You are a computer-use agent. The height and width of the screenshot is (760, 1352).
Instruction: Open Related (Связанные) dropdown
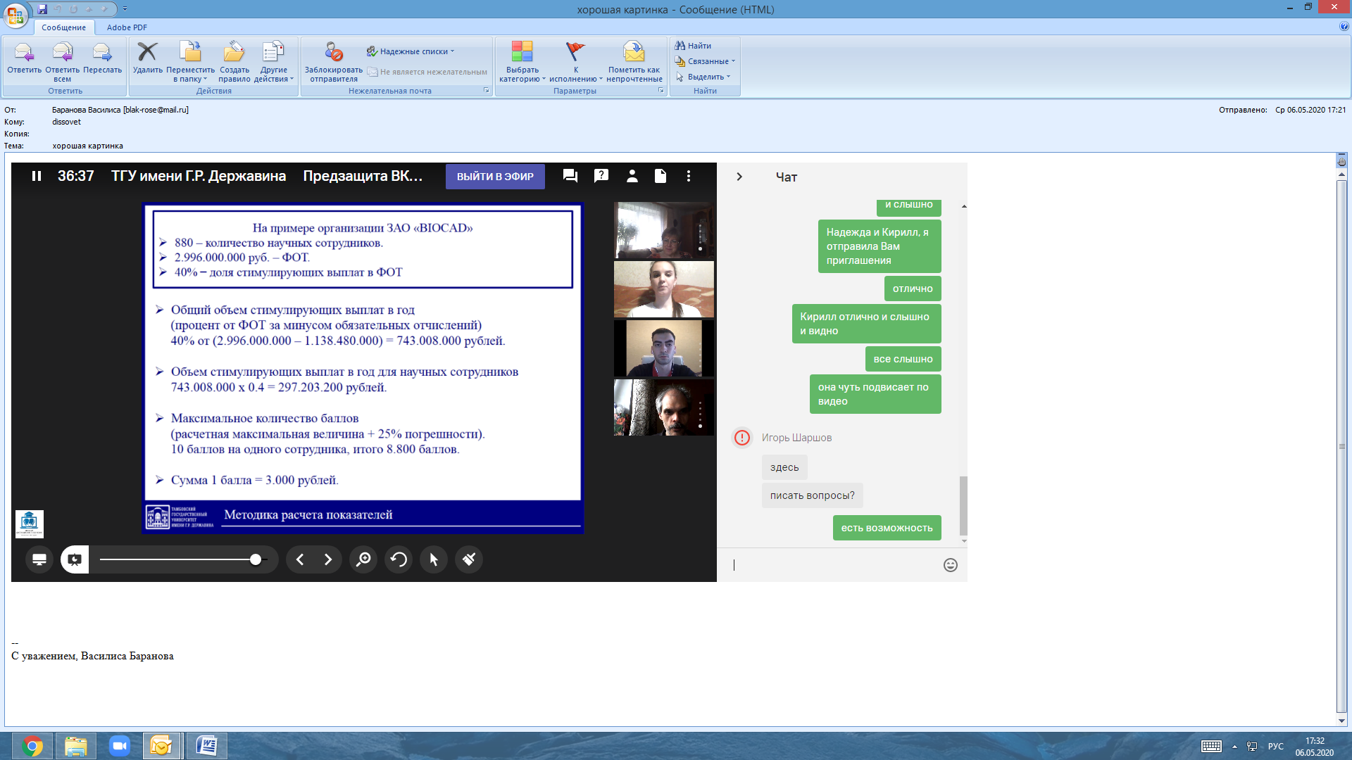click(x=705, y=61)
